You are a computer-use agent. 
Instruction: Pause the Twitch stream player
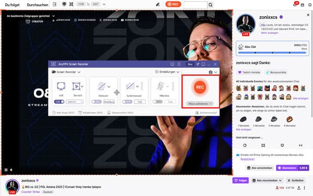6,170
